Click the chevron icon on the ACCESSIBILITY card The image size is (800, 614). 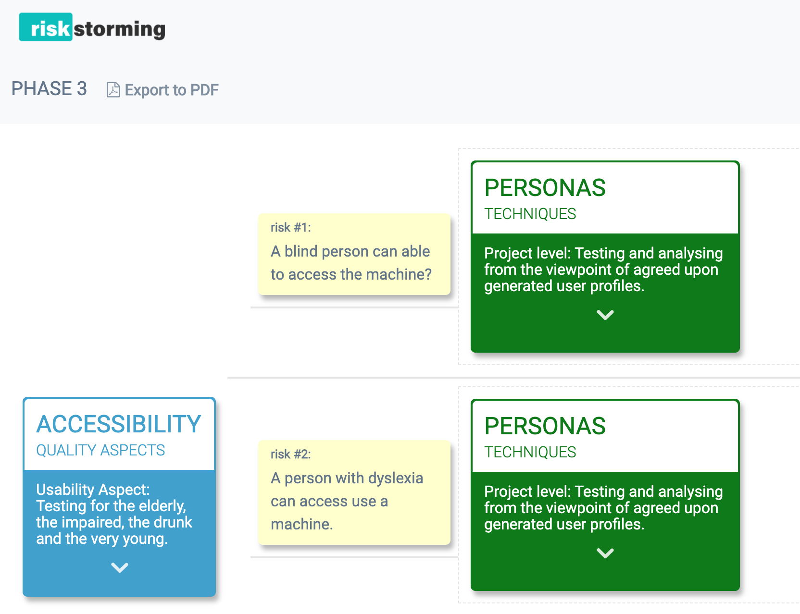tap(118, 568)
